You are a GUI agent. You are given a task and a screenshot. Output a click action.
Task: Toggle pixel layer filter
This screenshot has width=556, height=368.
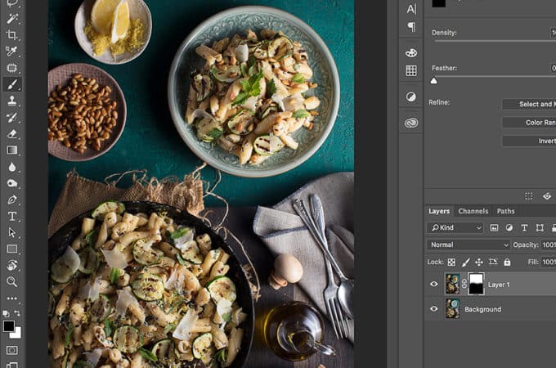494,227
